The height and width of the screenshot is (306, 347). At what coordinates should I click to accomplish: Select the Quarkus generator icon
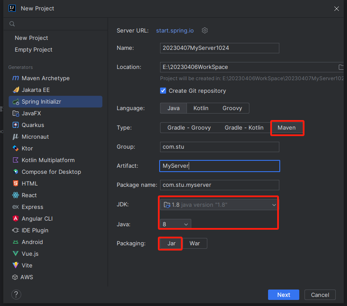[x=16, y=125]
